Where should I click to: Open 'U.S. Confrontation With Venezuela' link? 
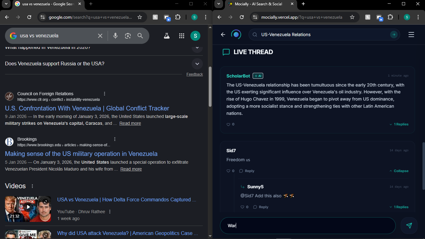pyautogui.click(x=87, y=108)
